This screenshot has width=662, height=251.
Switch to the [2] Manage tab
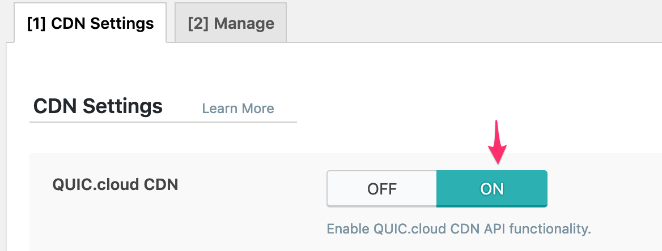coord(231,24)
